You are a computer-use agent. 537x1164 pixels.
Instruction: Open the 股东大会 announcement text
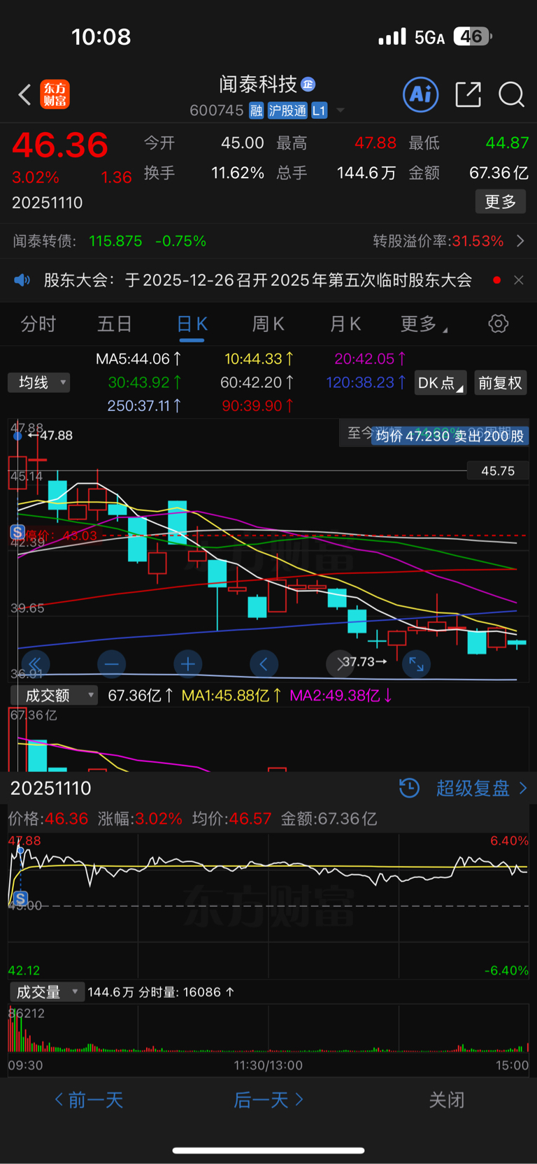tap(257, 280)
